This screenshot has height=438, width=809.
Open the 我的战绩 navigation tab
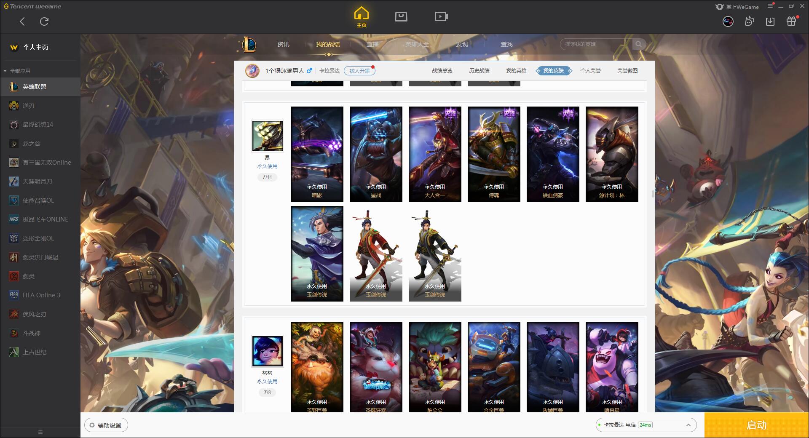pos(328,44)
